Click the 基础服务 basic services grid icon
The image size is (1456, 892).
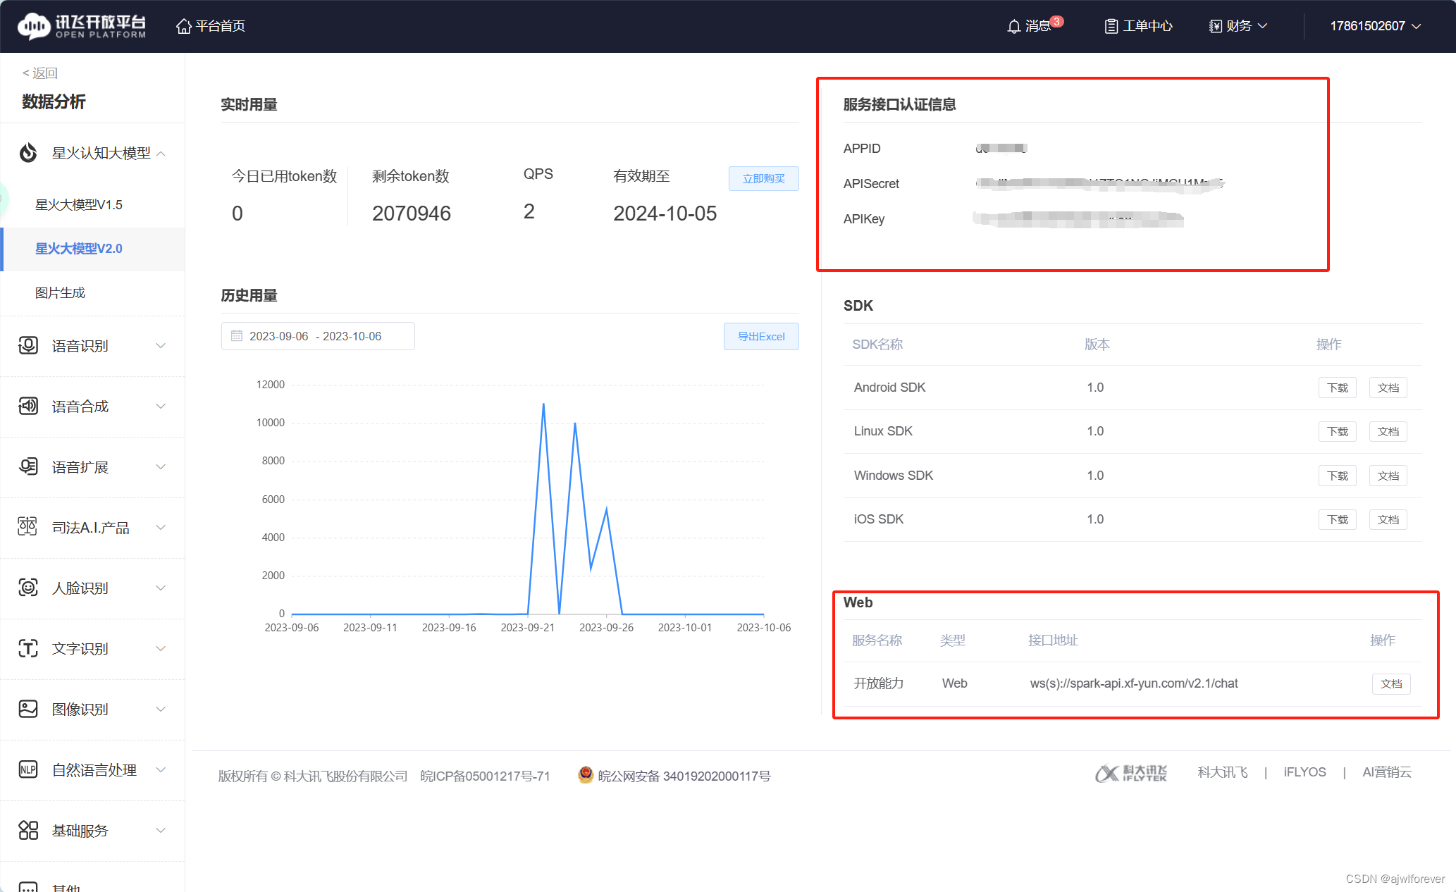point(28,830)
